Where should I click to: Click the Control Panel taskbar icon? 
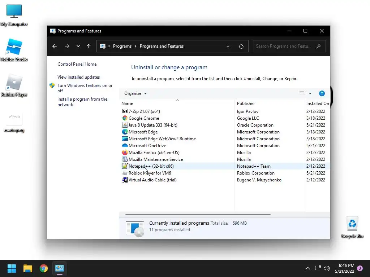click(60, 268)
